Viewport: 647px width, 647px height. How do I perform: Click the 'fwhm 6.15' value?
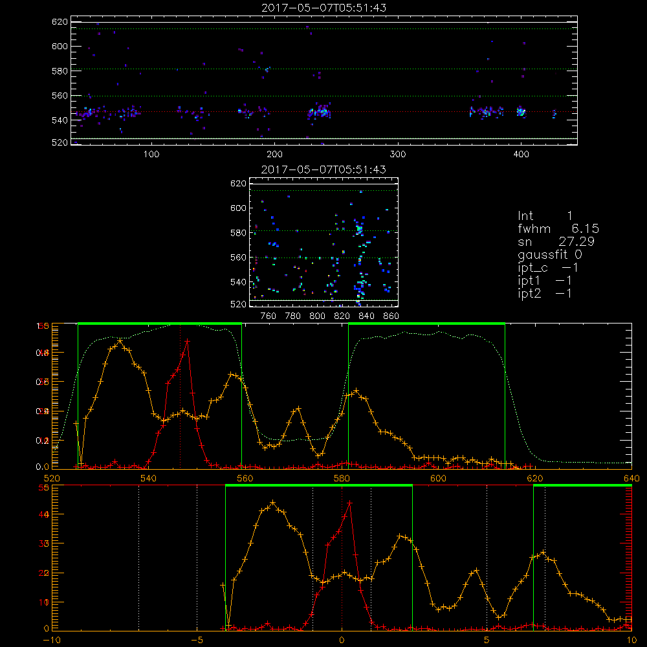coord(558,228)
